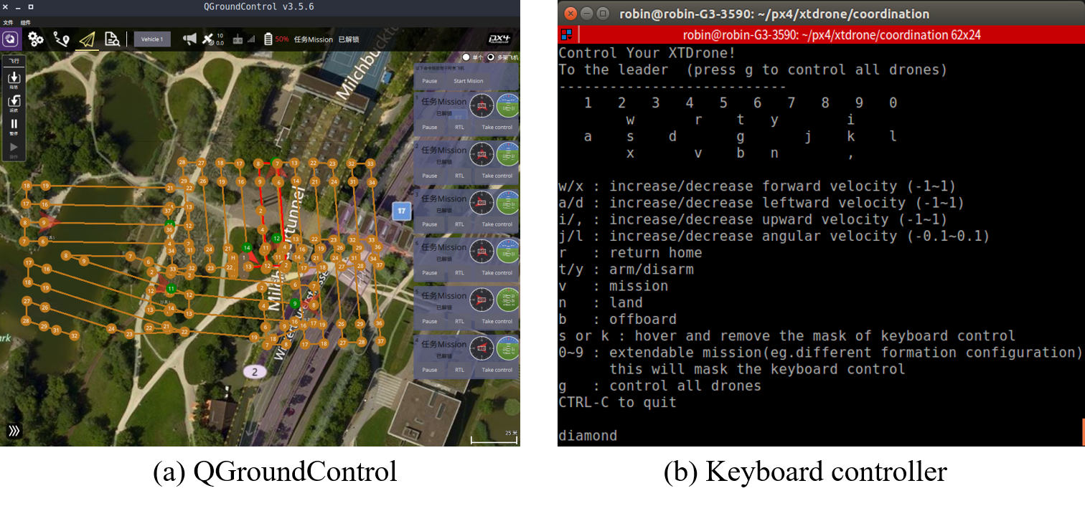Click compass instrument of vehicle 4

pyautogui.click(x=482, y=348)
